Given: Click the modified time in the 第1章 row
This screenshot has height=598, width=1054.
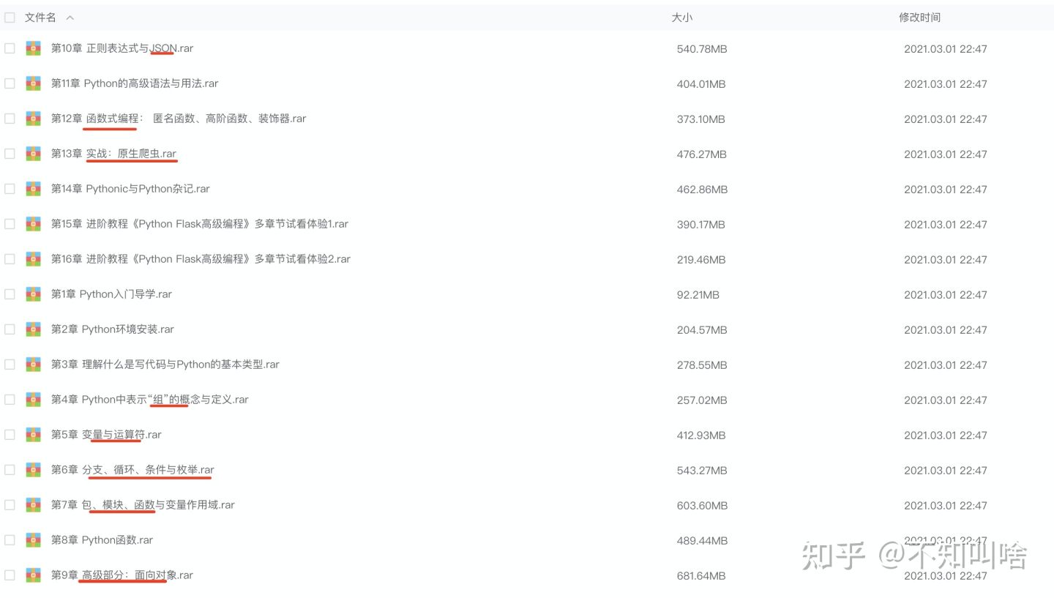Looking at the screenshot, I should click(946, 295).
